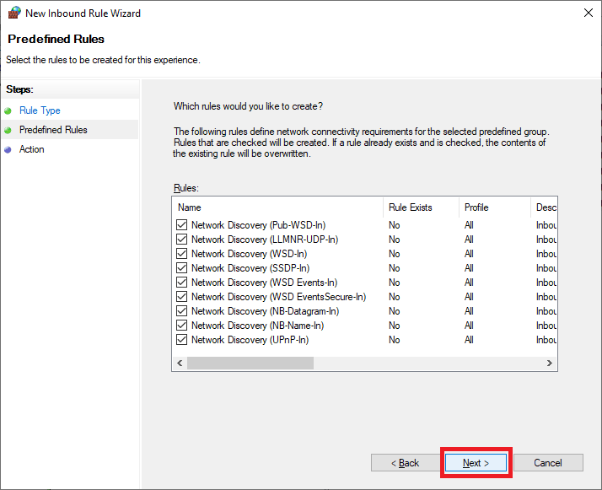The image size is (602, 490).
Task: Go to the Rule Type step
Action: (x=40, y=110)
